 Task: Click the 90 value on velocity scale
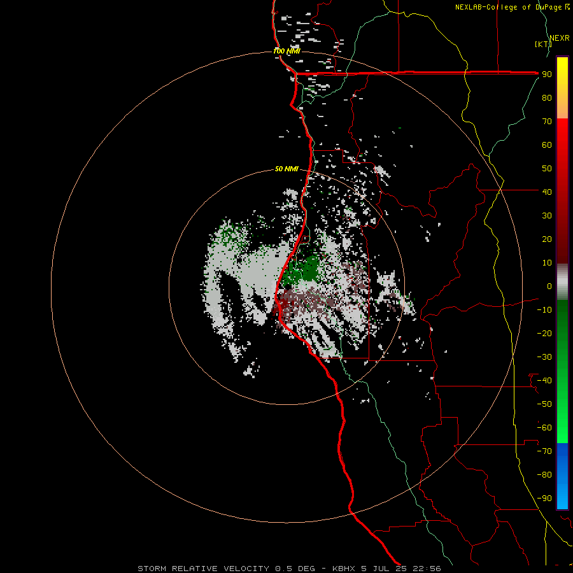547,74
